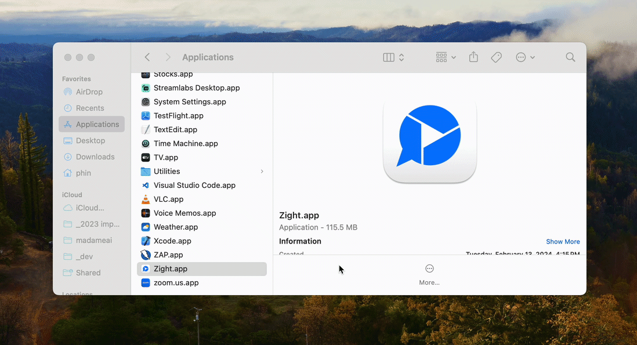Switch view using the column view icon
Viewport: 637px width, 345px height.
[x=388, y=57]
